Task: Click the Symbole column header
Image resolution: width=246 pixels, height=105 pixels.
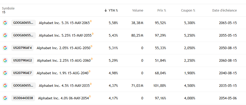Action: coord(8,8)
